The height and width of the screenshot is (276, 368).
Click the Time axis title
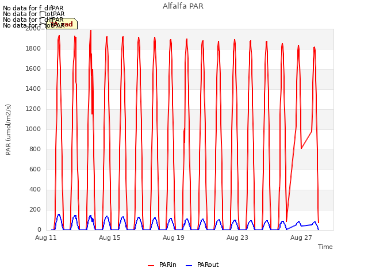(x=325, y=247)
